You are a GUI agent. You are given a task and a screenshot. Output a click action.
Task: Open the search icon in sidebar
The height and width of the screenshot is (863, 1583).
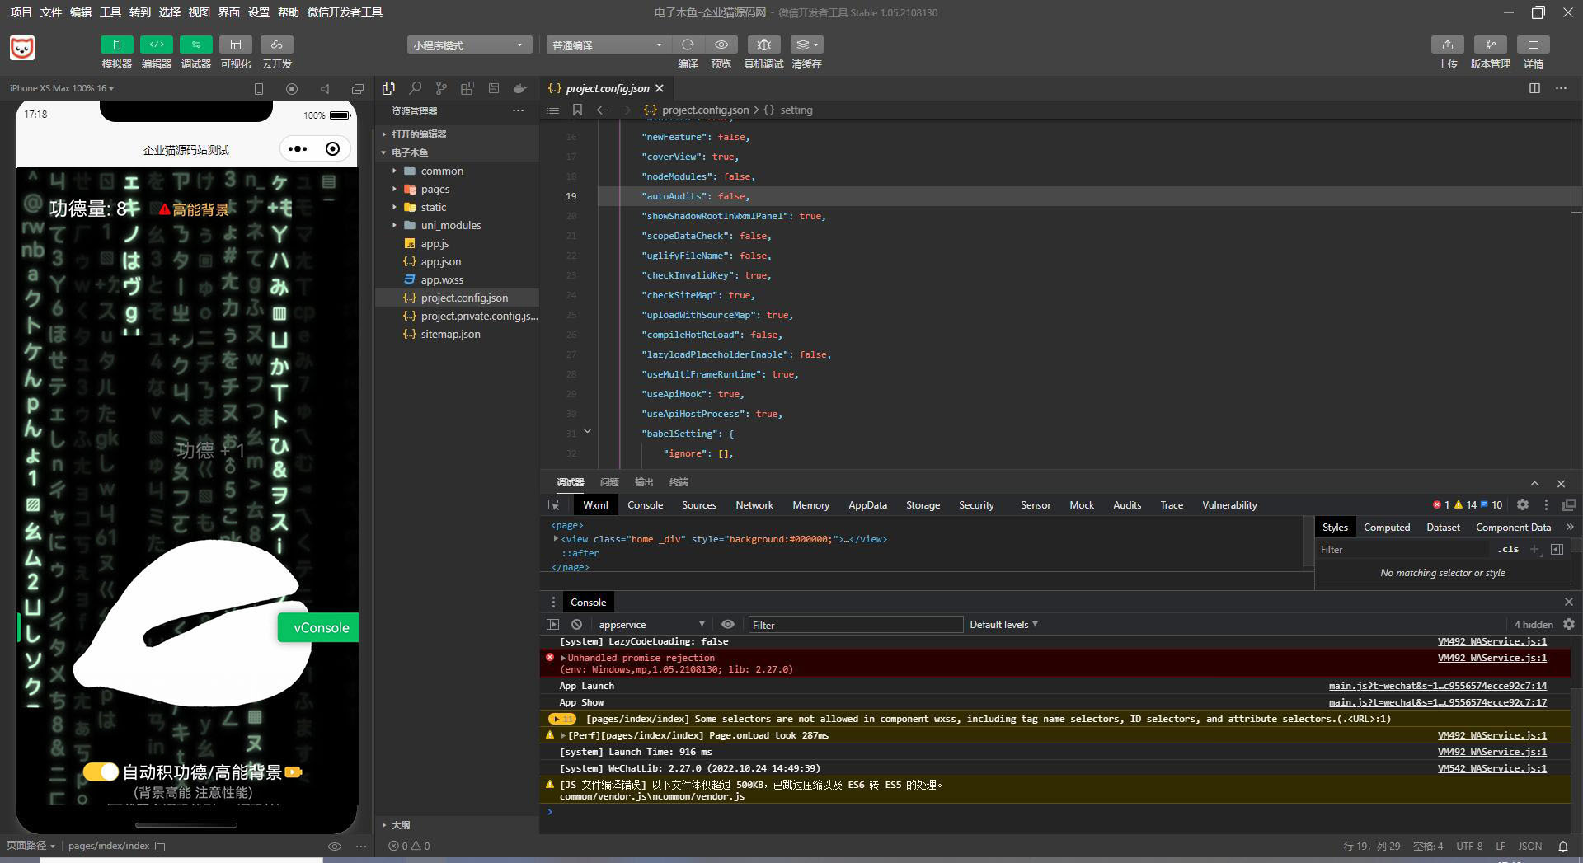[x=416, y=88]
